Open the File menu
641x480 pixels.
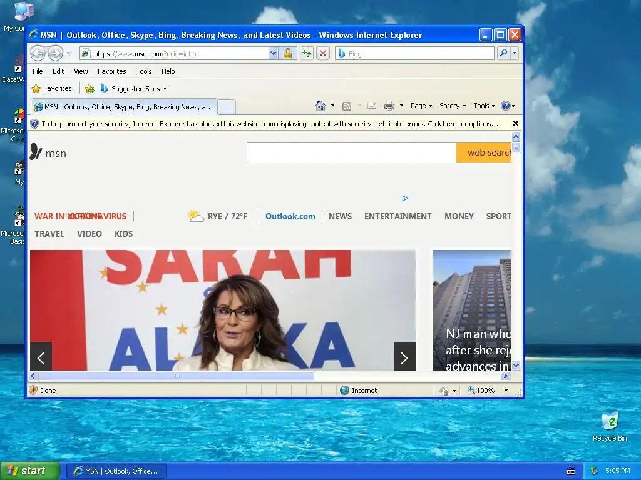point(38,71)
